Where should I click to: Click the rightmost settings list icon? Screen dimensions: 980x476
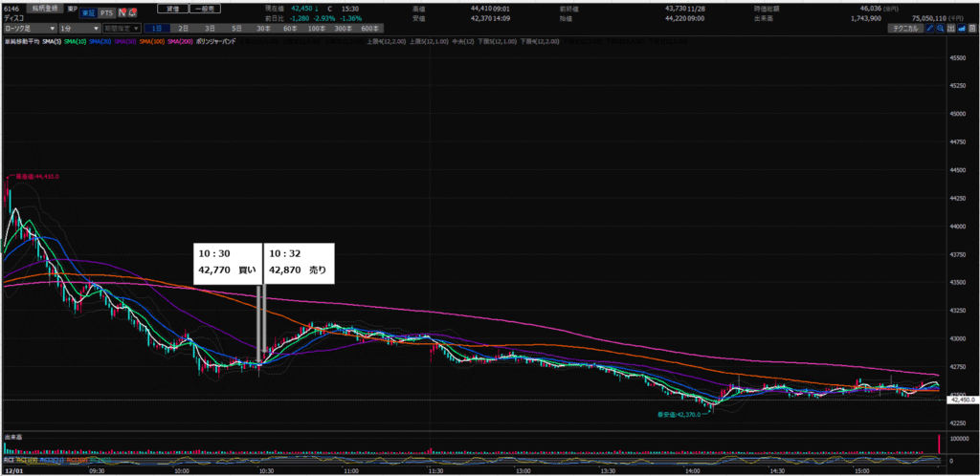(974, 30)
